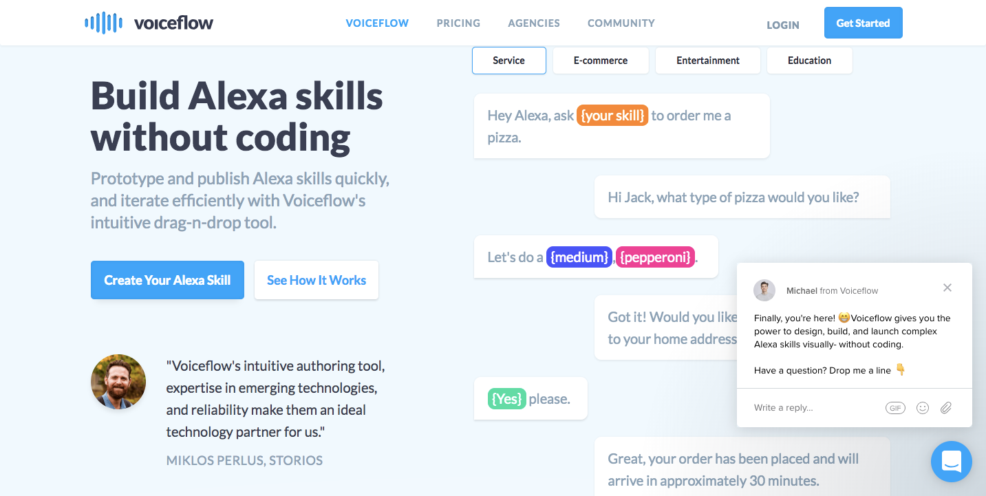Viewport: 986px width, 496px height.
Task: Click 'MIKLOS PERLUS, STORIOS' attribution text
Action: 244,460
